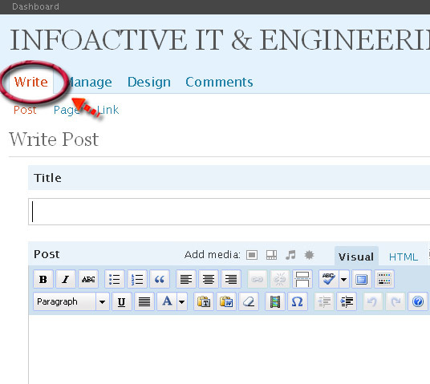Select the Page submenu link
Image resolution: width=430 pixels, height=384 pixels.
point(67,110)
